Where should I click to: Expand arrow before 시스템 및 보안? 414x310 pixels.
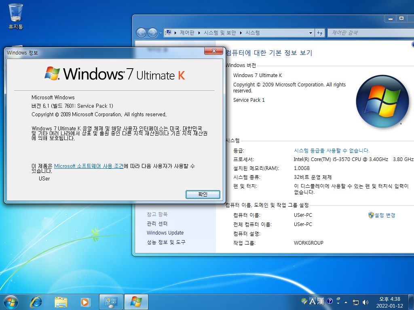point(199,33)
